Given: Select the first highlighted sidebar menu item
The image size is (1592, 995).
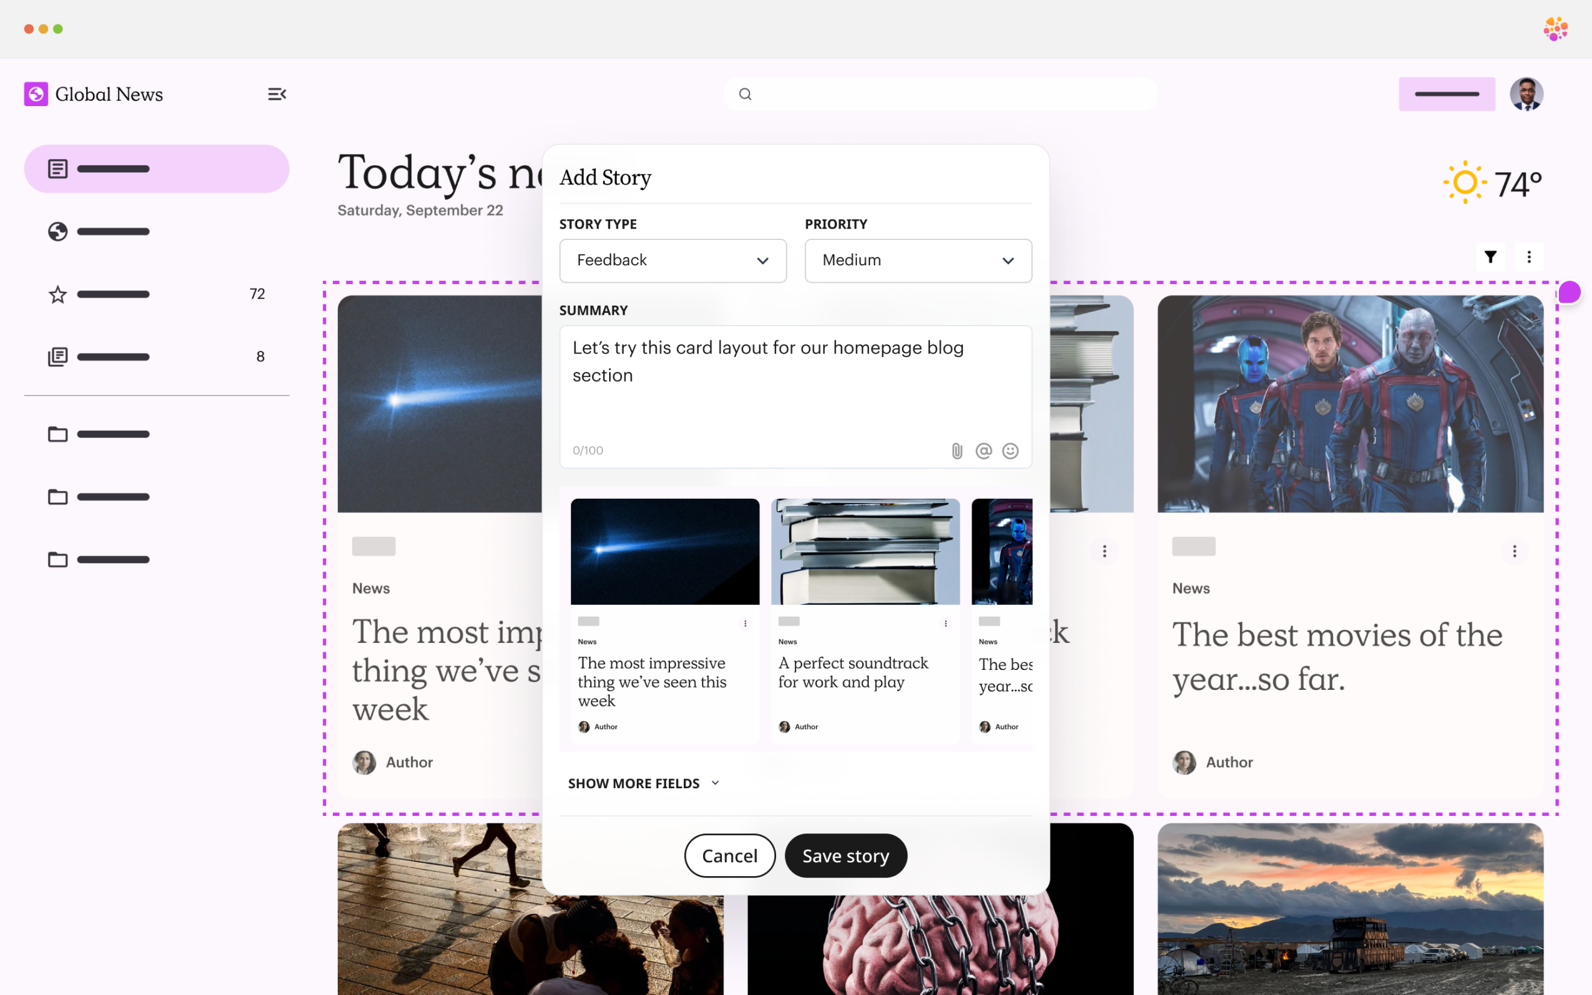Looking at the screenshot, I should [157, 168].
